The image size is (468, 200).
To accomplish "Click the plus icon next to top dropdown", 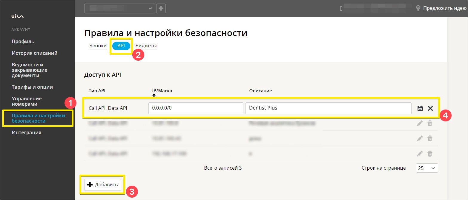I will (161, 8).
